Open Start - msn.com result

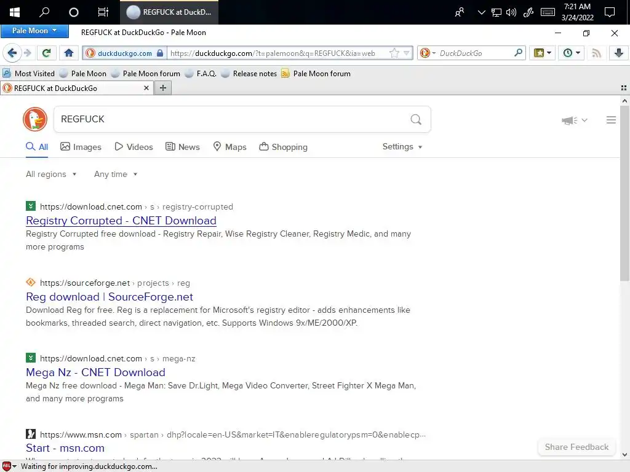65,448
